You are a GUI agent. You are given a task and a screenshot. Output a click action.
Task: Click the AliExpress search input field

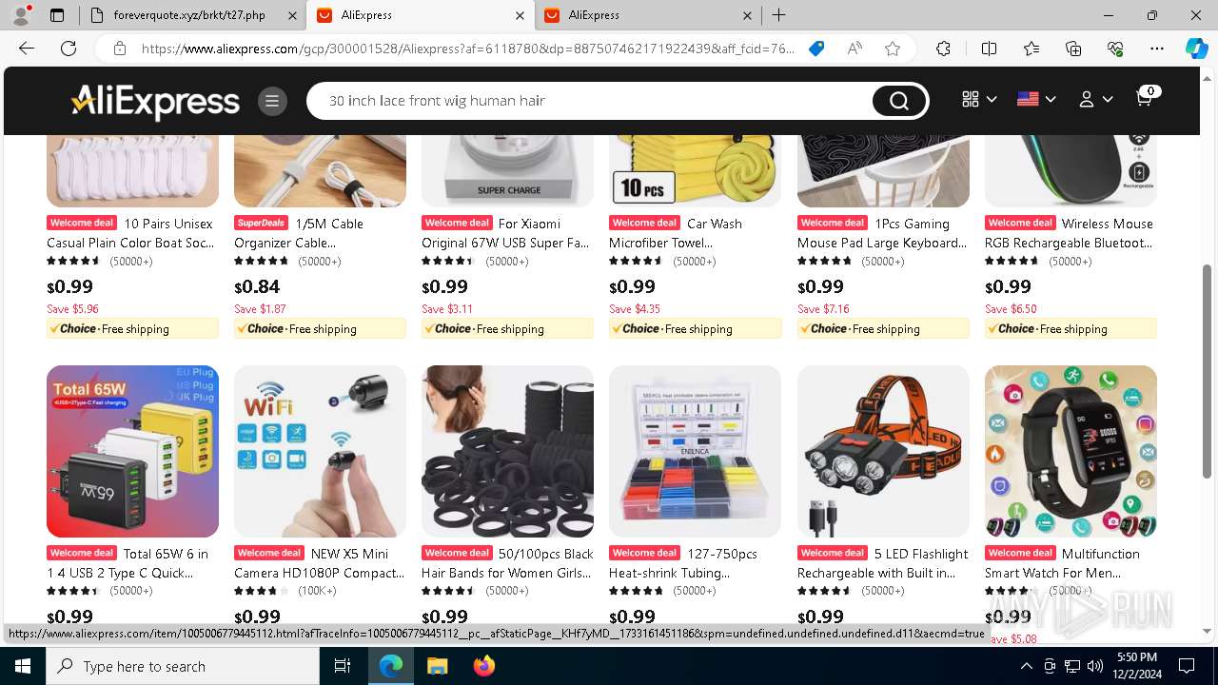595,101
